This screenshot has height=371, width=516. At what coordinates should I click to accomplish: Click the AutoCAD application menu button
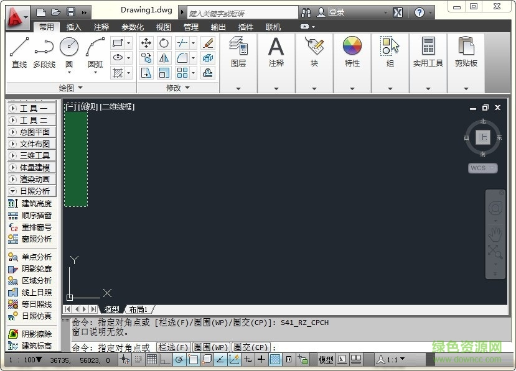click(17, 17)
